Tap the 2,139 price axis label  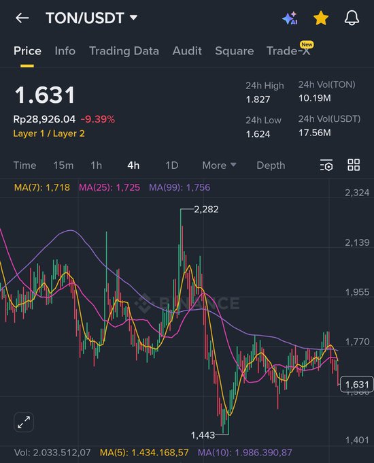coord(357,242)
